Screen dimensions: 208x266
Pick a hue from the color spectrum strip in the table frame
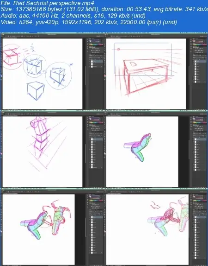[x=200, y=44]
